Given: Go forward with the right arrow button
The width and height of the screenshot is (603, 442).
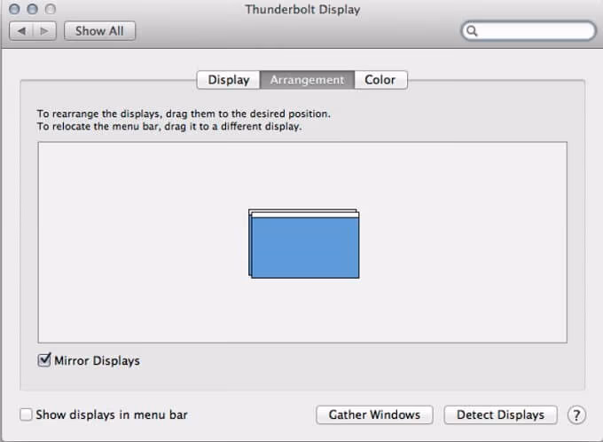Looking at the screenshot, I should [44, 31].
